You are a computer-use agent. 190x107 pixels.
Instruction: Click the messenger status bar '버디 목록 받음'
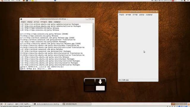click(x=138, y=80)
